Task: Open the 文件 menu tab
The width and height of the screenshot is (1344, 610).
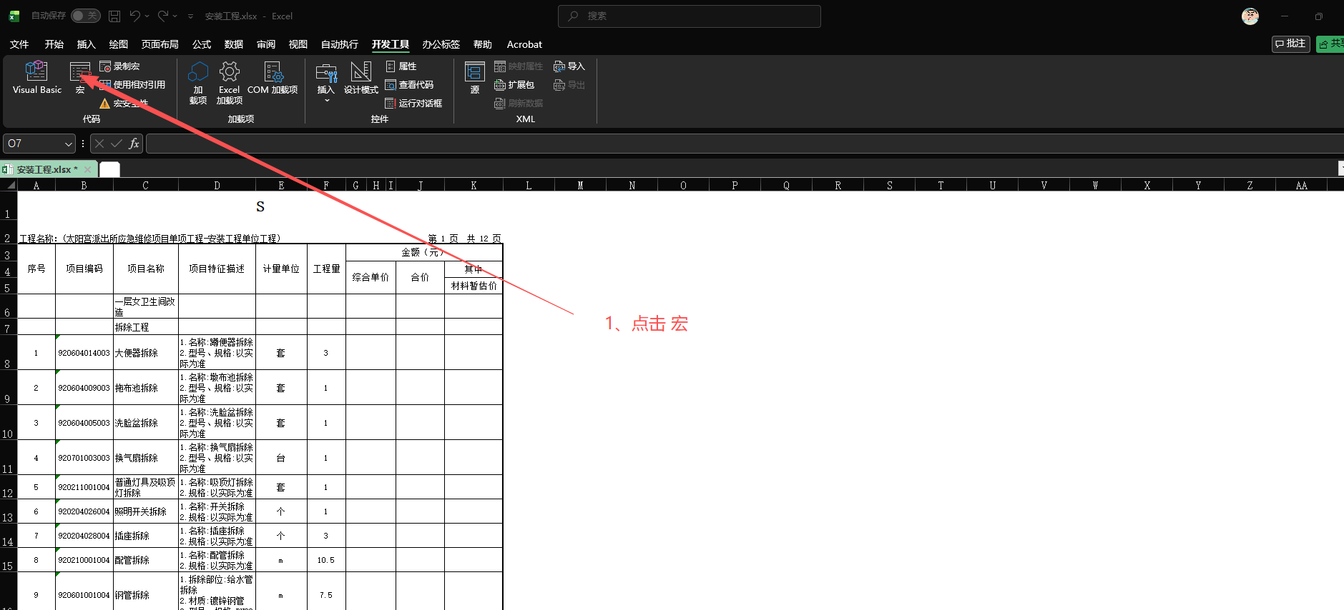Action: [19, 44]
